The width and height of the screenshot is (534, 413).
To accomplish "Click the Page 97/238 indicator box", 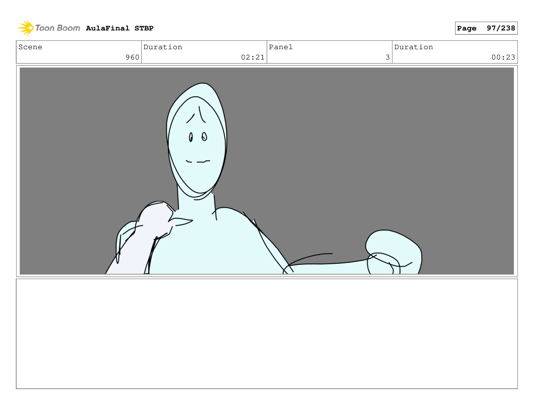I will [x=486, y=28].
